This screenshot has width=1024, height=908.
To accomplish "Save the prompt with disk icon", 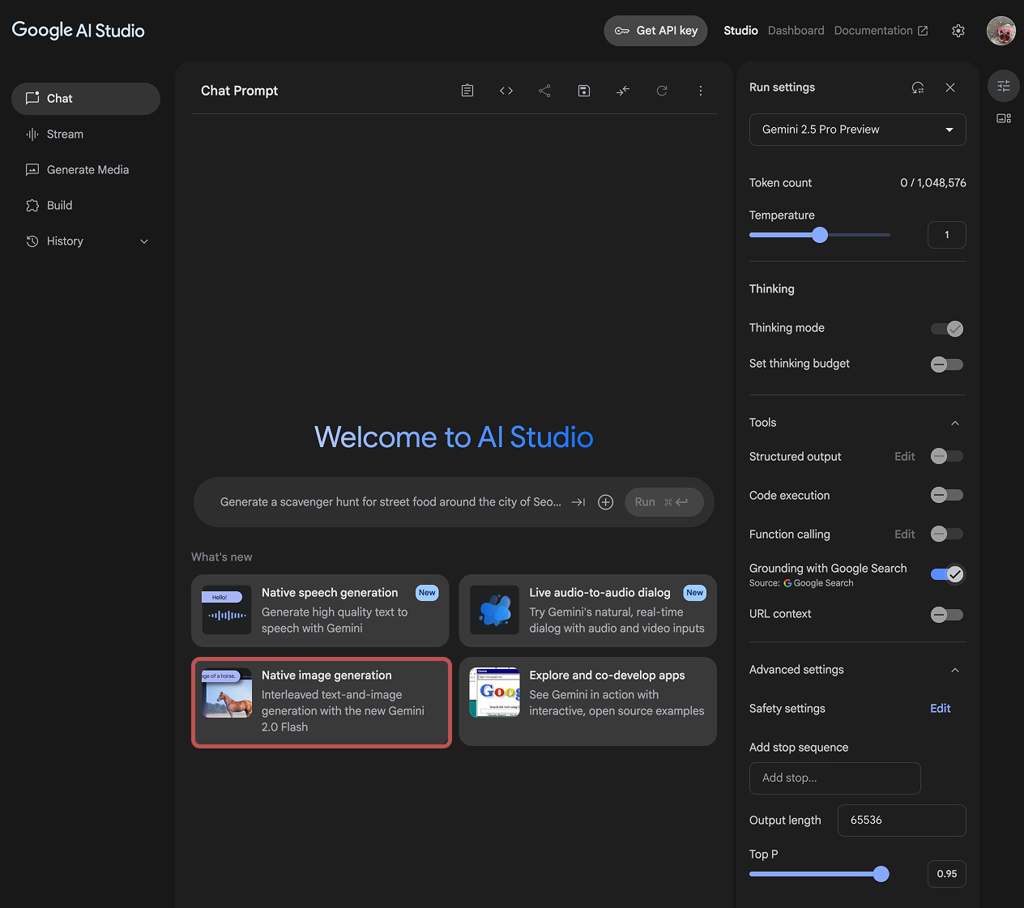I will 584,91.
